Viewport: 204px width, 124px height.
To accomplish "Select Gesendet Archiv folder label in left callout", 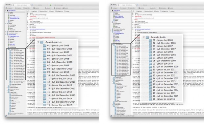I will click(54, 42).
